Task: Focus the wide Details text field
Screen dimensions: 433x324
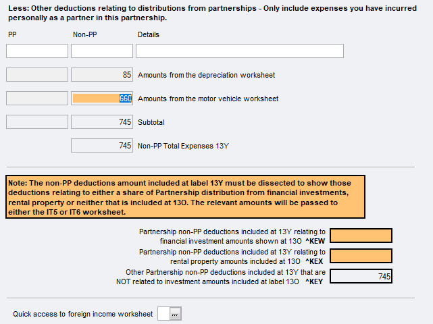Action: pos(239,51)
